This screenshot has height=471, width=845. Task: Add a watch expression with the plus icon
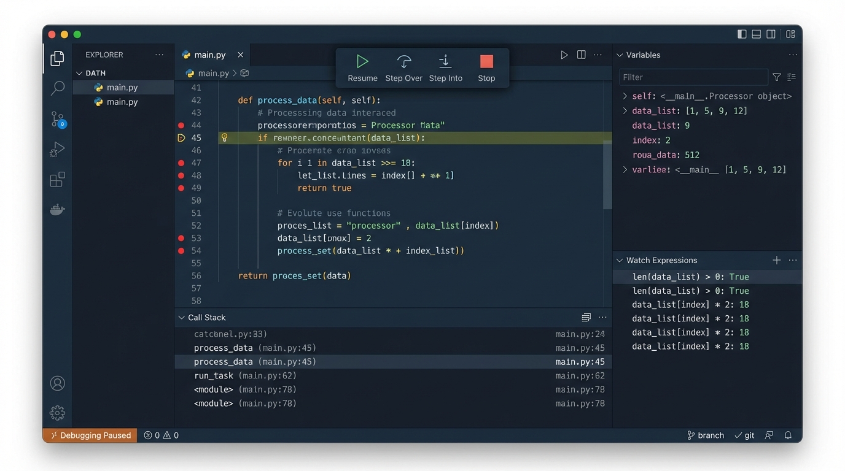point(776,259)
